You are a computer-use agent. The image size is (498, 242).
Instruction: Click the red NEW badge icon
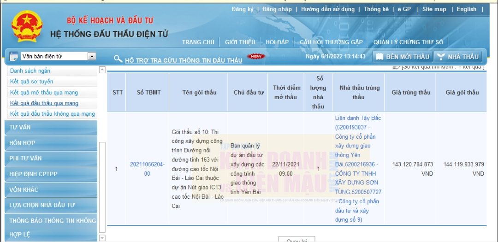[256, 57]
